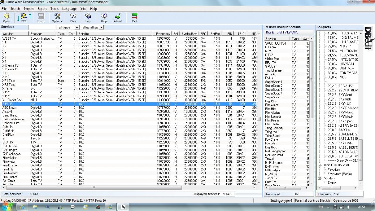Open the Search menu
The width and height of the screenshot is (375, 211).
[15, 9]
